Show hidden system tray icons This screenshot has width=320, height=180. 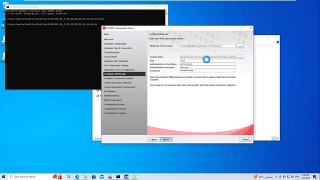pyautogui.click(x=276, y=176)
